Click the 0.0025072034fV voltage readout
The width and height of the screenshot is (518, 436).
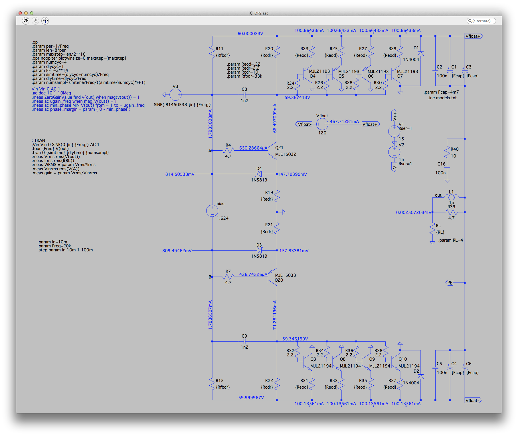[x=414, y=213]
